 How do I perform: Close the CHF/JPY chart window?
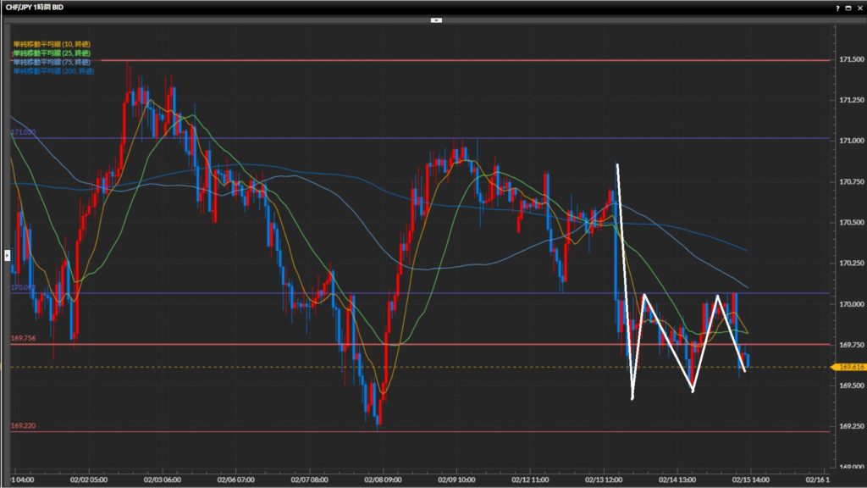[859, 7]
